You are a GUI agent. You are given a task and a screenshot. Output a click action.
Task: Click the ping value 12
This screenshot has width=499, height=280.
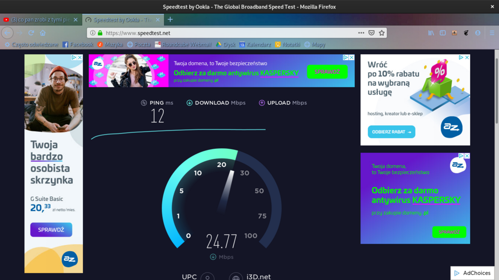[x=157, y=116]
